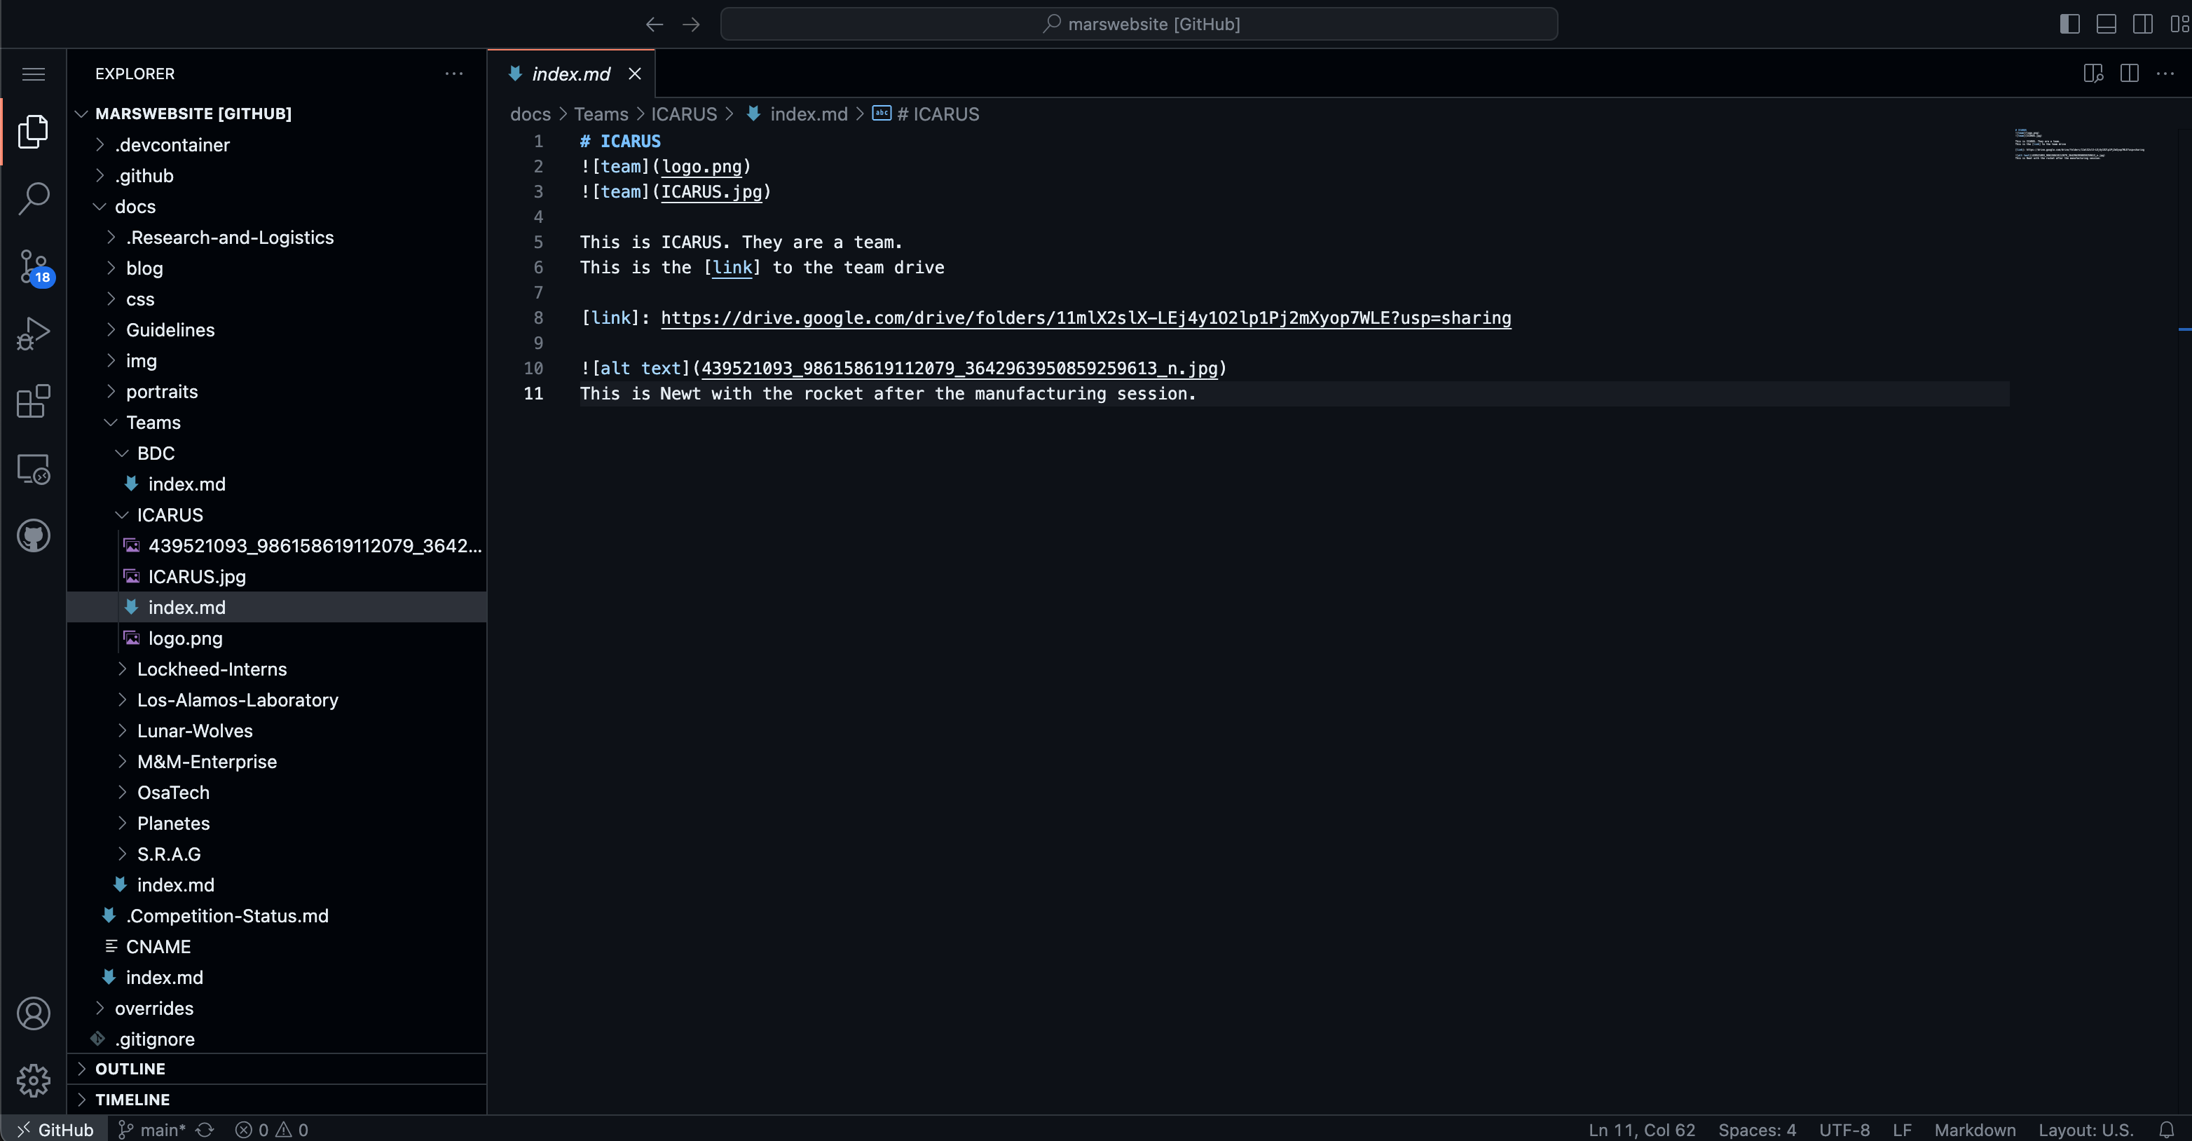Open the Manage gear icon
This screenshot has height=1141, width=2192.
33,1081
